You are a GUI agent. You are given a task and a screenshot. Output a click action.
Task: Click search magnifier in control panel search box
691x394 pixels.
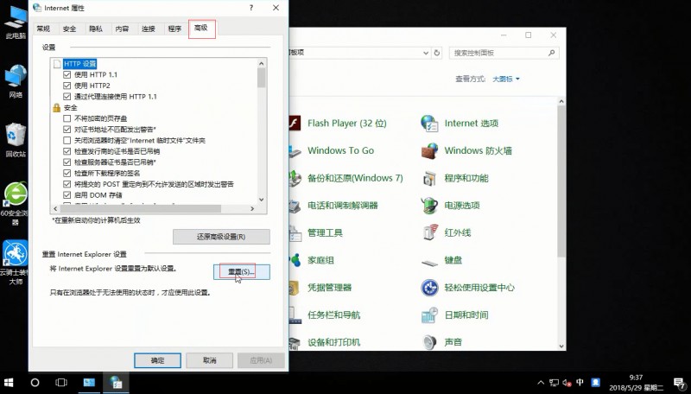551,53
